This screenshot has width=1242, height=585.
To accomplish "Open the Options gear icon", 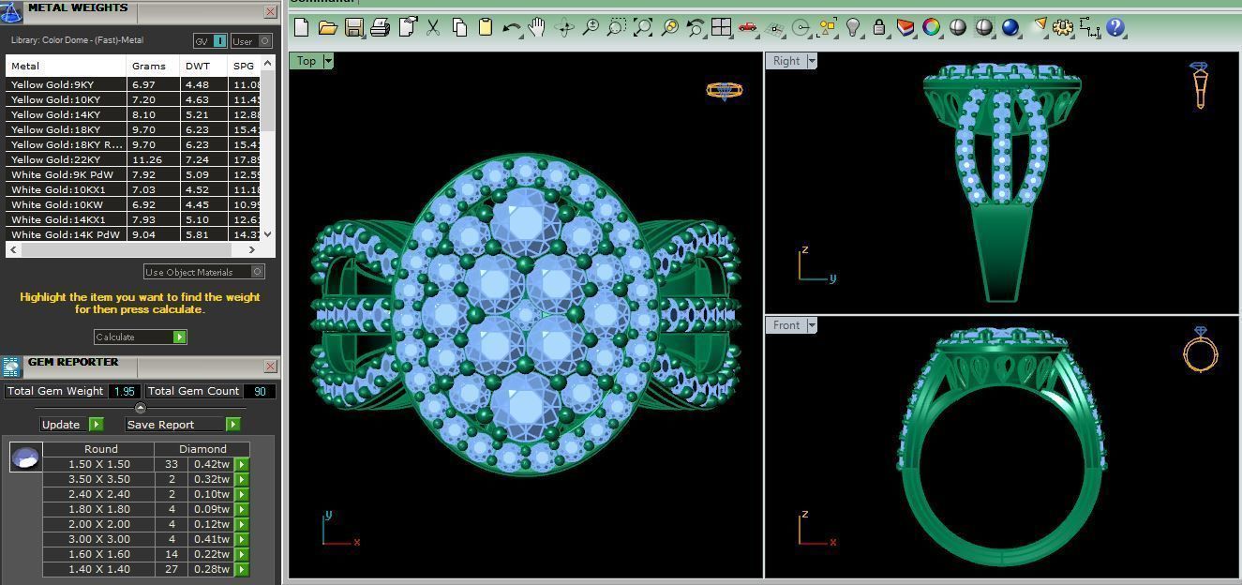I will click(x=1062, y=27).
